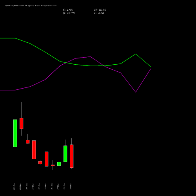Select the close value C: 4.95
The height and width of the screenshot is (196, 196).
click(x=68, y=10)
